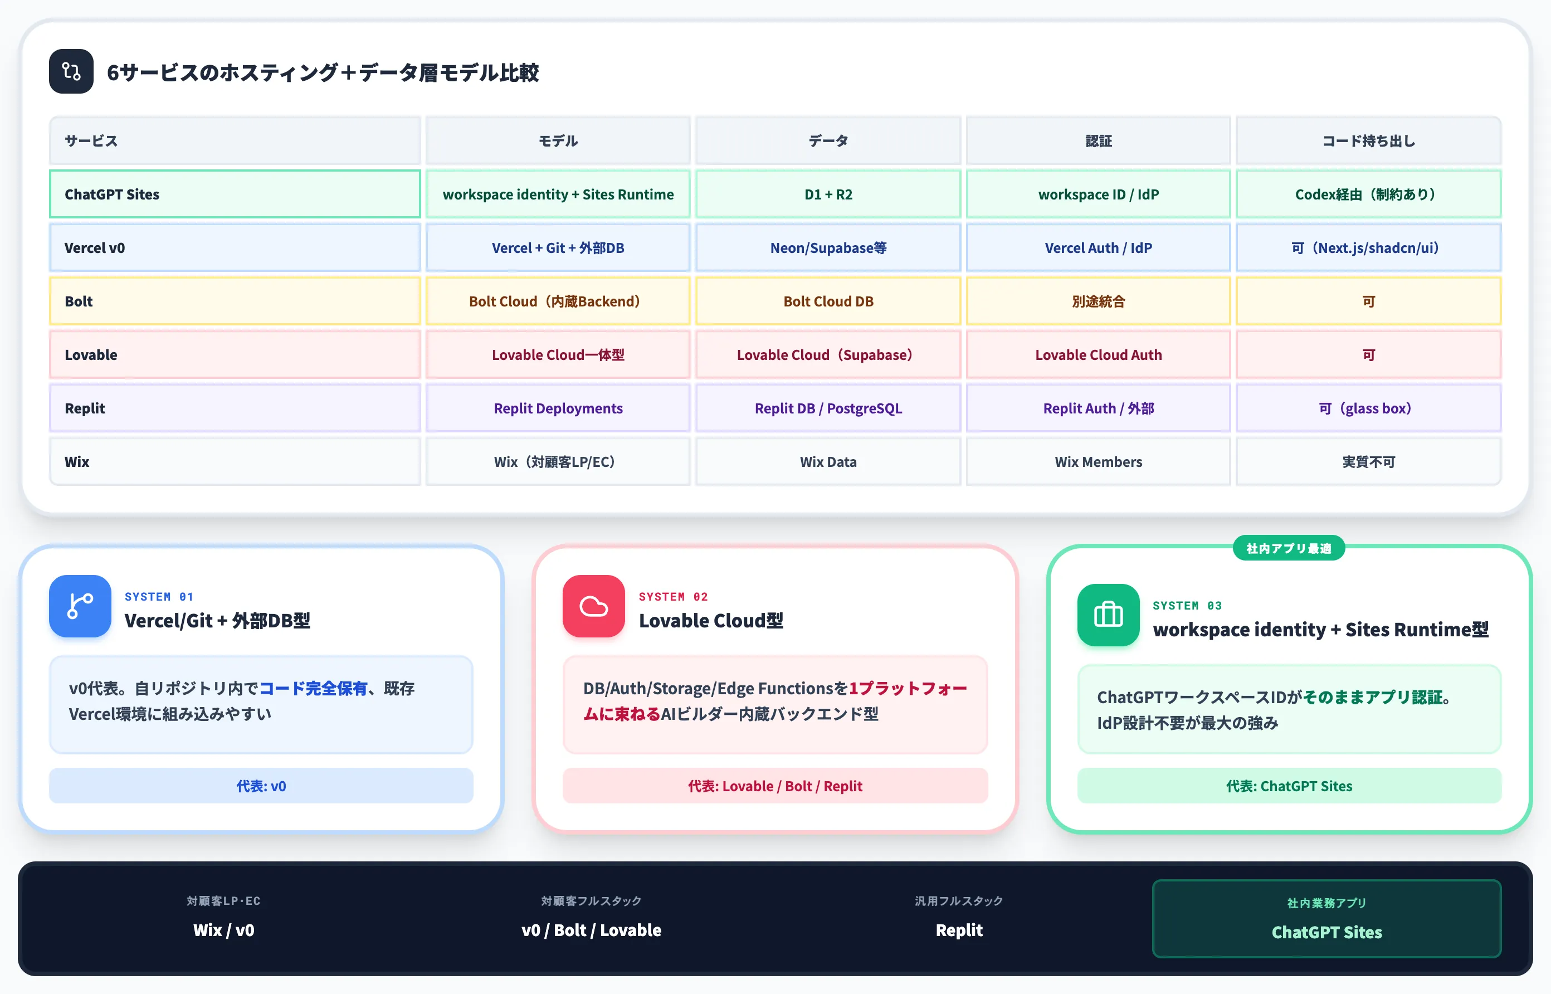1551x994 pixels.
Task: Click the v0 / Bolt / Lovable footer entry
Action: coord(591,929)
